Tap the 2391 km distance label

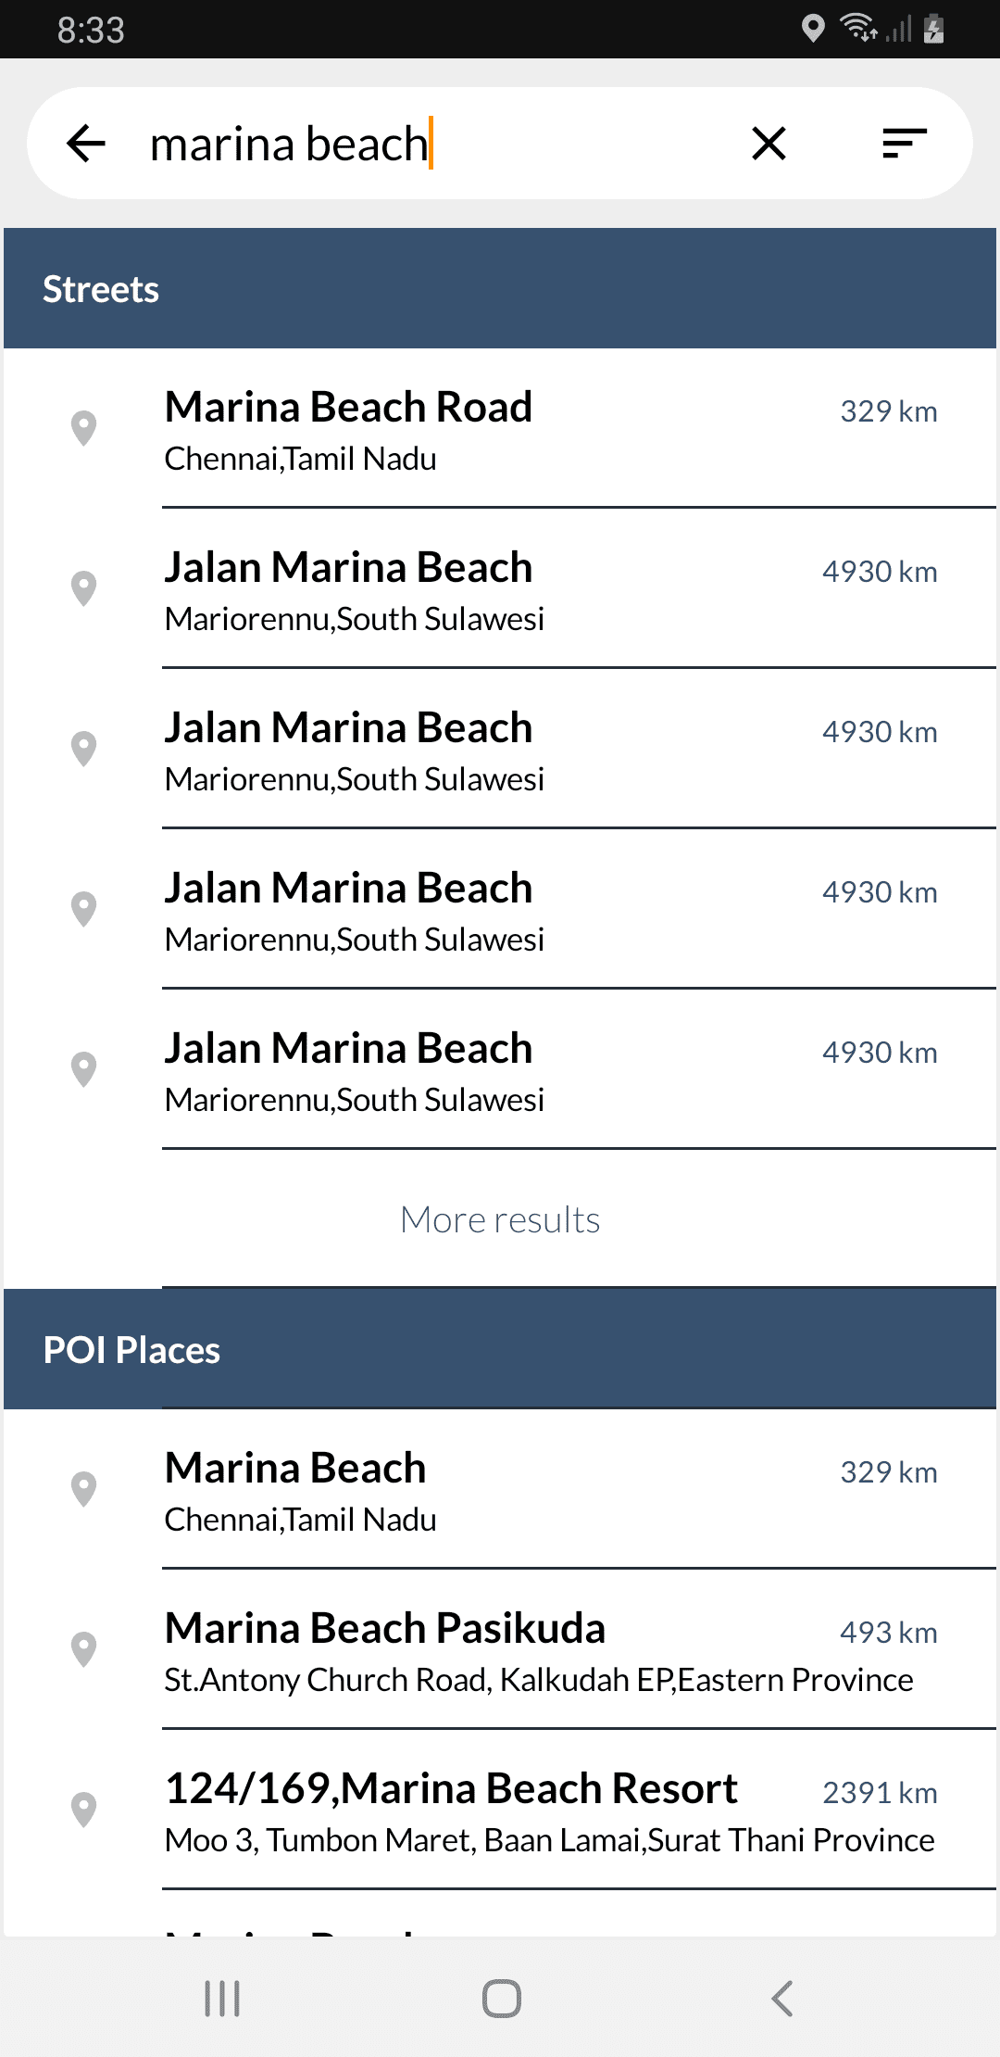coord(880,1793)
